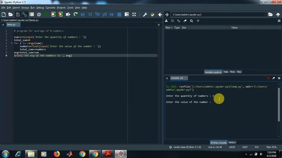This screenshot has width=282, height=158.
Task: Run the file with the green play button
Action: [46, 14]
